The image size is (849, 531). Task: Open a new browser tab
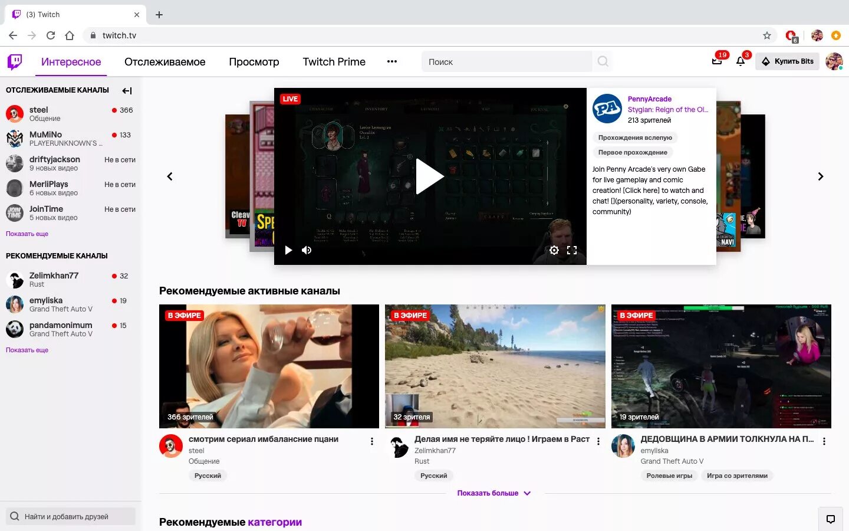tap(159, 15)
